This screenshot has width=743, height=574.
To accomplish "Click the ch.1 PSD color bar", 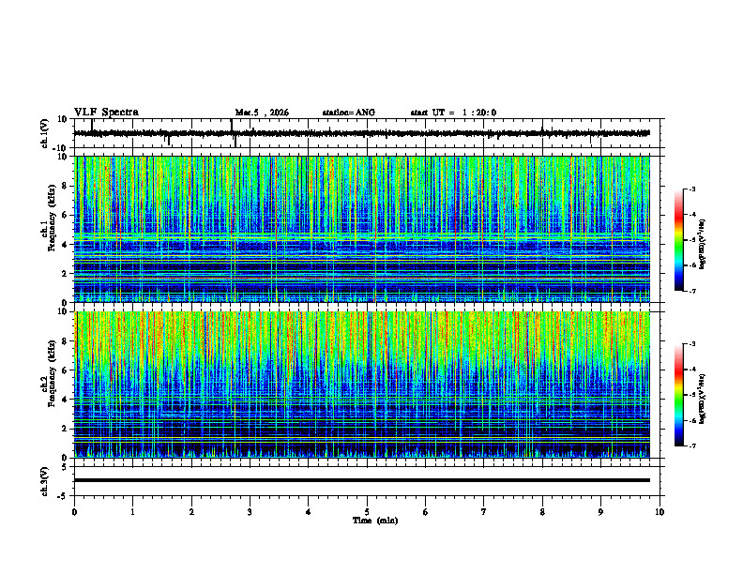I will coord(678,240).
